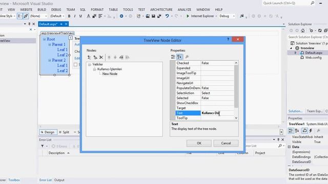The height and width of the screenshot is (184, 328).
Task: Click the filter funnel icon in Error List
Action: 42,146
